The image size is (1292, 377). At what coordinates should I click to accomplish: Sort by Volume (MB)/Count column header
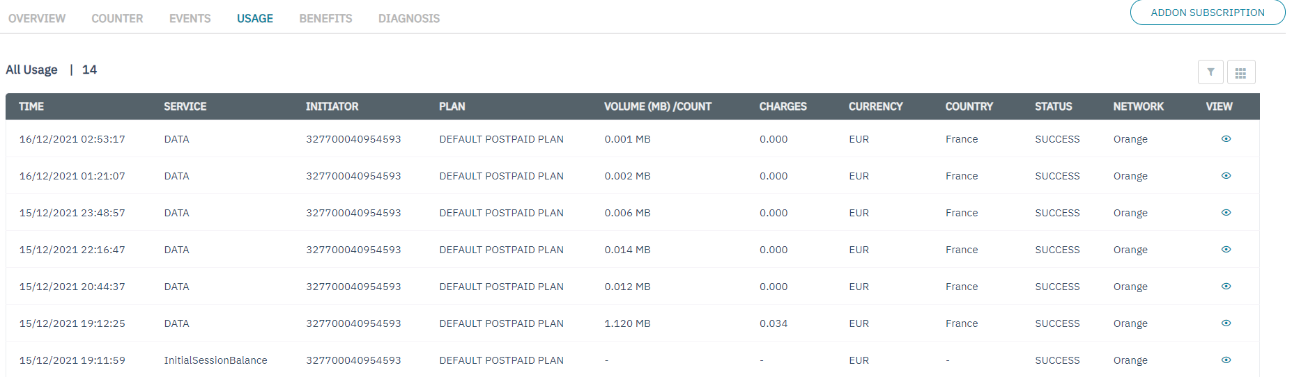657,106
